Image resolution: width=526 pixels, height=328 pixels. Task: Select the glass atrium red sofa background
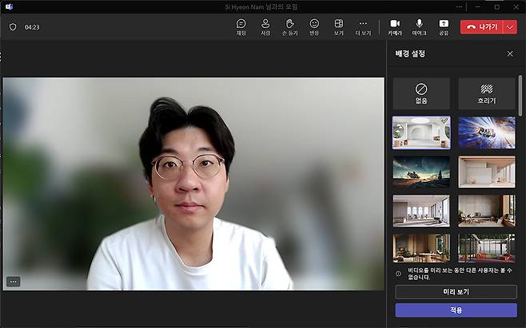point(486,248)
